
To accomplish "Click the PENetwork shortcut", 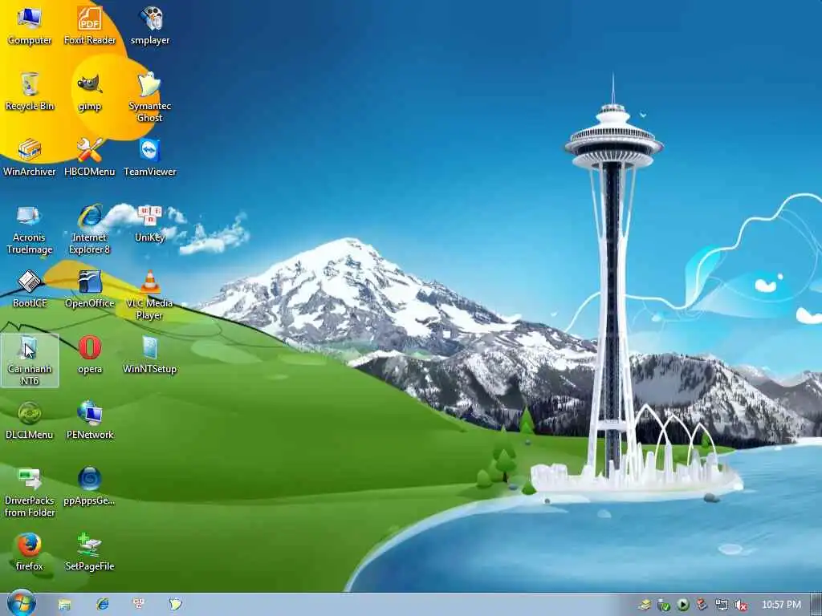I will pos(90,420).
